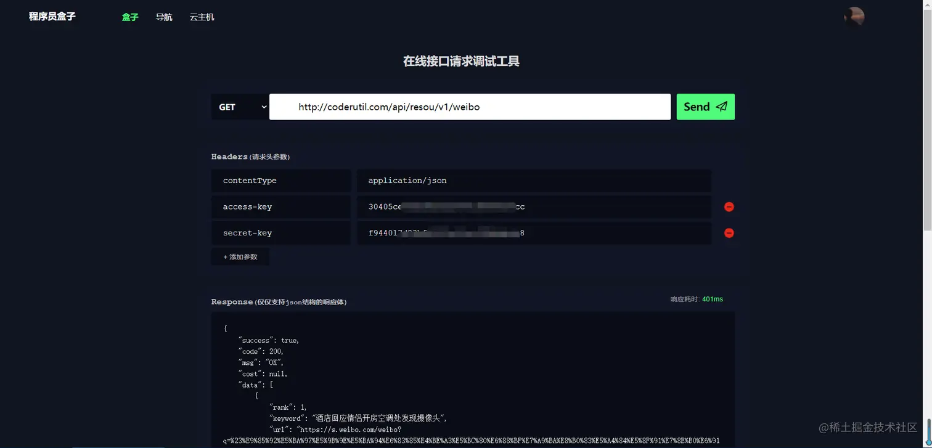Click the "cost": null line
The width and height of the screenshot is (932, 448).
pyautogui.click(x=263, y=373)
